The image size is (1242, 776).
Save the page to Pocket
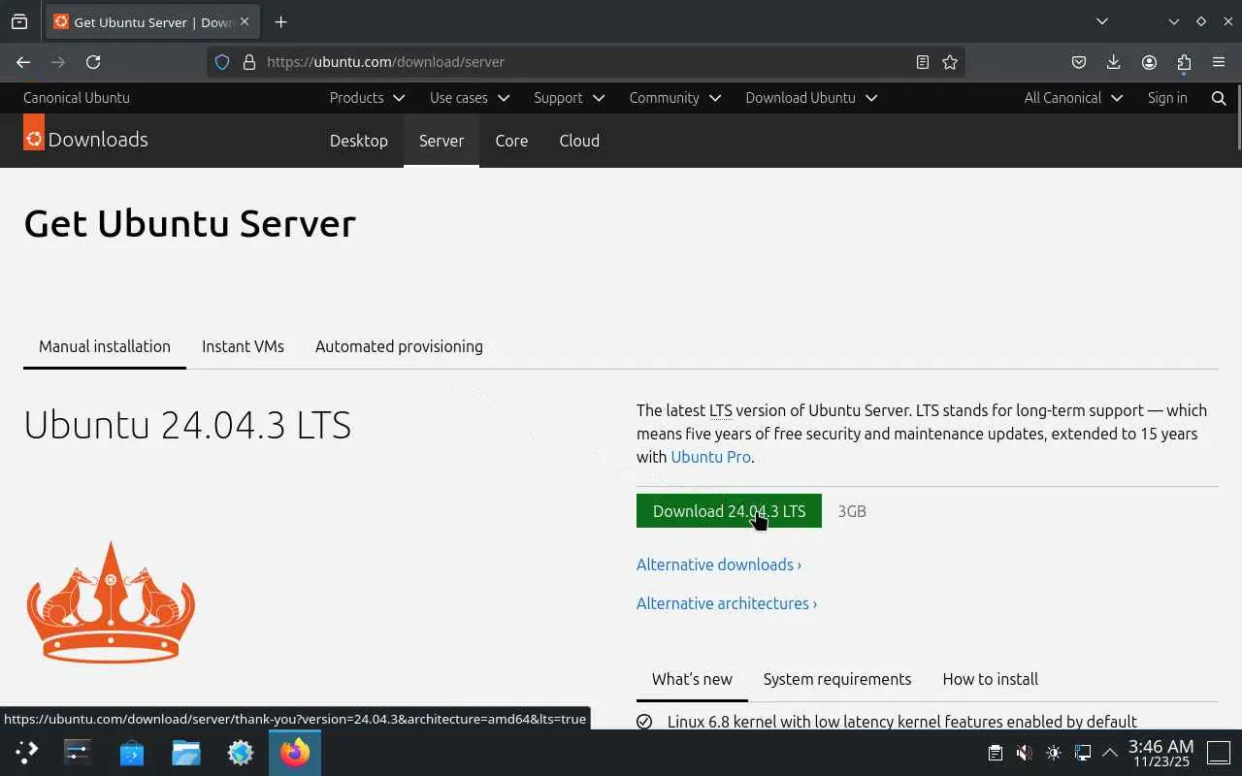click(x=1079, y=62)
